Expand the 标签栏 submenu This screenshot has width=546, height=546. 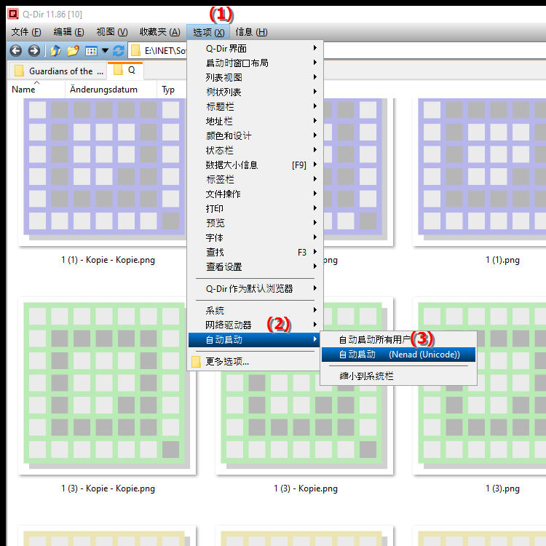pyautogui.click(x=255, y=179)
